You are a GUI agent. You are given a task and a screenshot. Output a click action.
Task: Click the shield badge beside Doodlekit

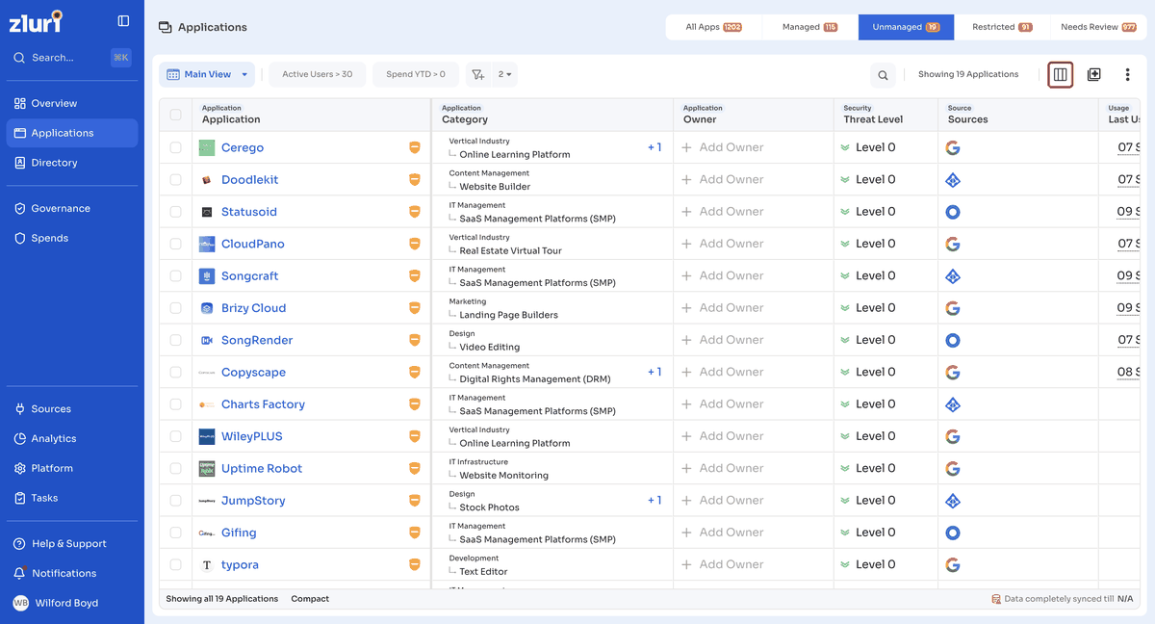point(415,180)
